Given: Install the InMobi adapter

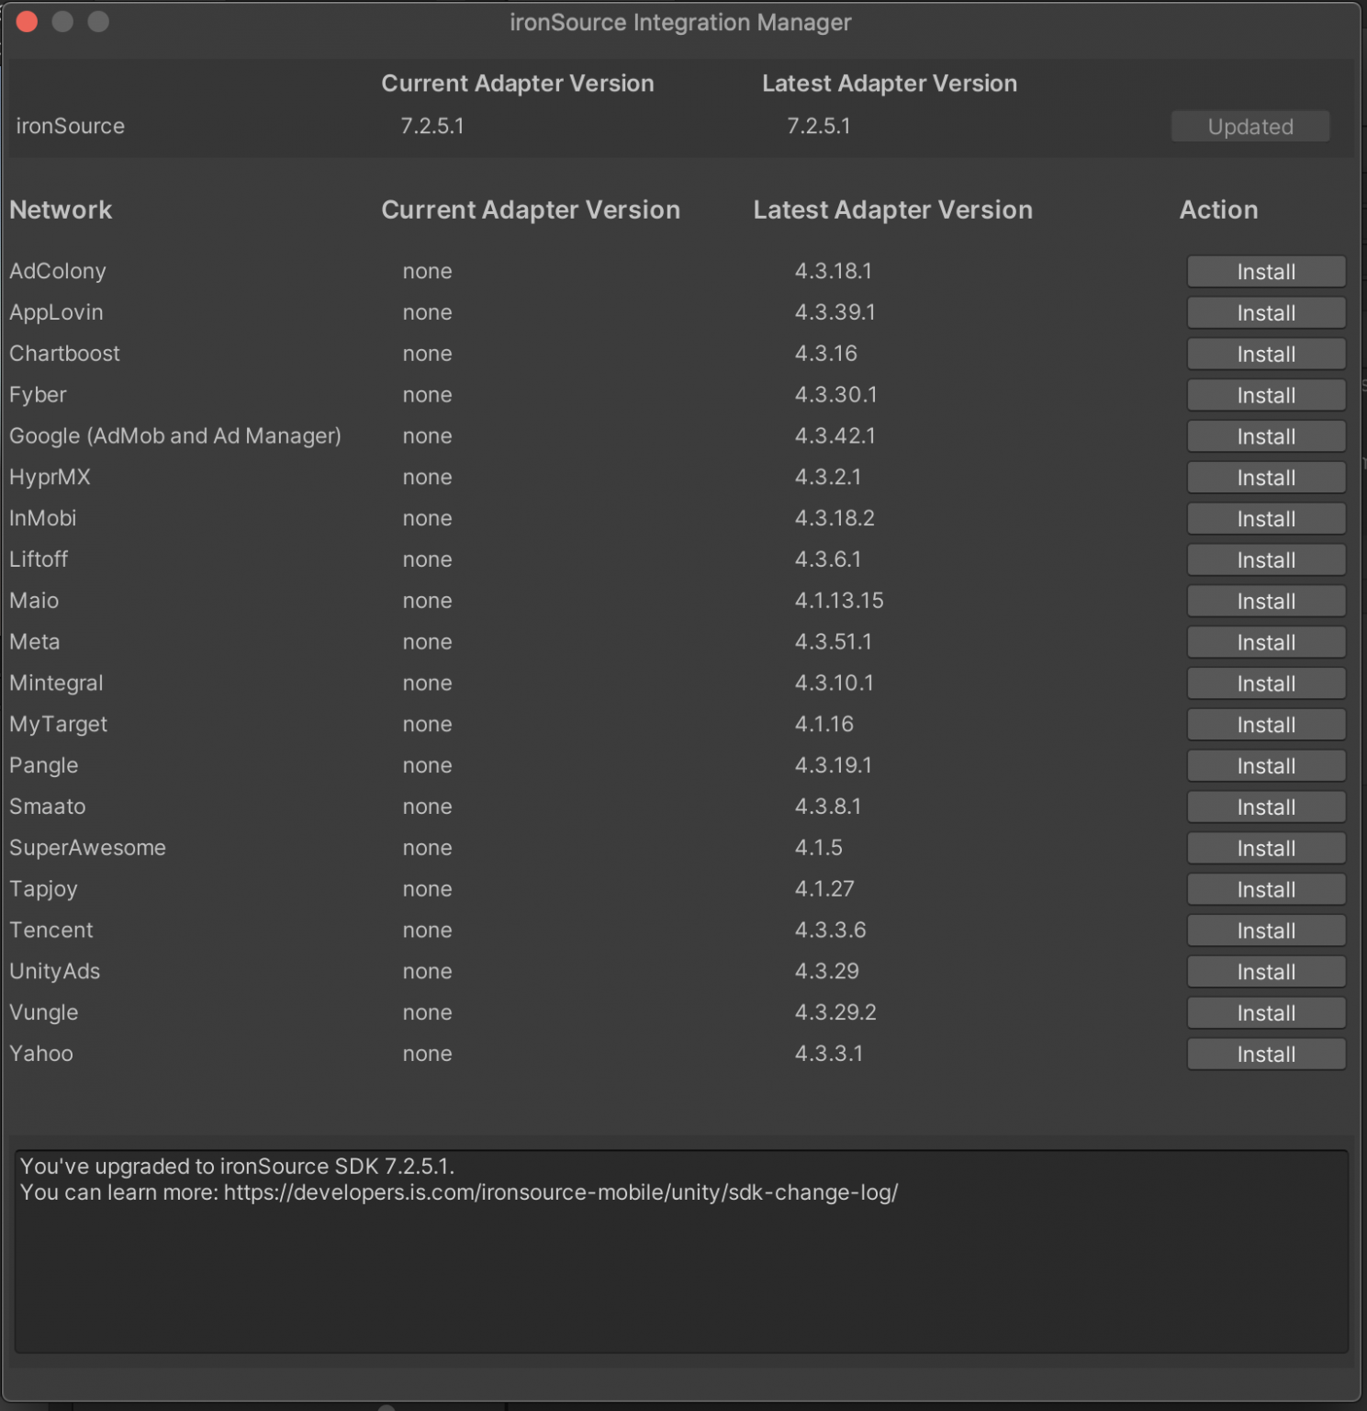Looking at the screenshot, I should pyautogui.click(x=1265, y=519).
